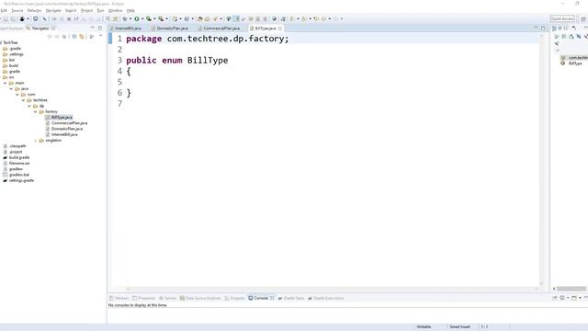Minimize the Navigator view panel
Image resolution: width=588 pixels, height=331 pixels.
click(92, 29)
